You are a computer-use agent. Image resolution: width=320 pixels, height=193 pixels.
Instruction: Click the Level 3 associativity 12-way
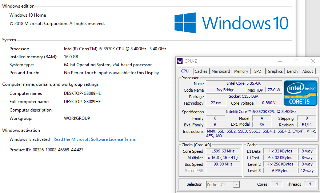click(307, 171)
